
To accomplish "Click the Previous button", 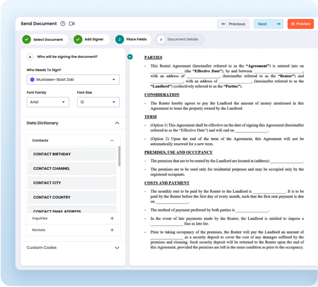I will coord(233,24).
